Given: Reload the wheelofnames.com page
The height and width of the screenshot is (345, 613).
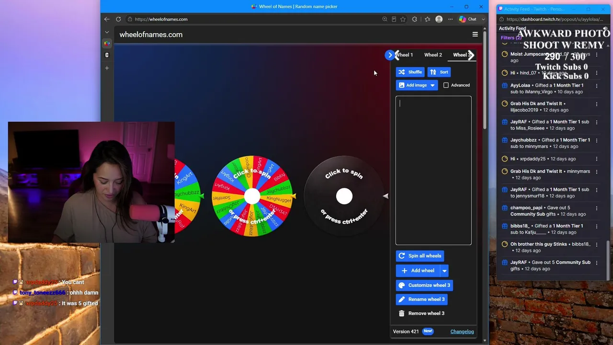Looking at the screenshot, I should pos(118,19).
